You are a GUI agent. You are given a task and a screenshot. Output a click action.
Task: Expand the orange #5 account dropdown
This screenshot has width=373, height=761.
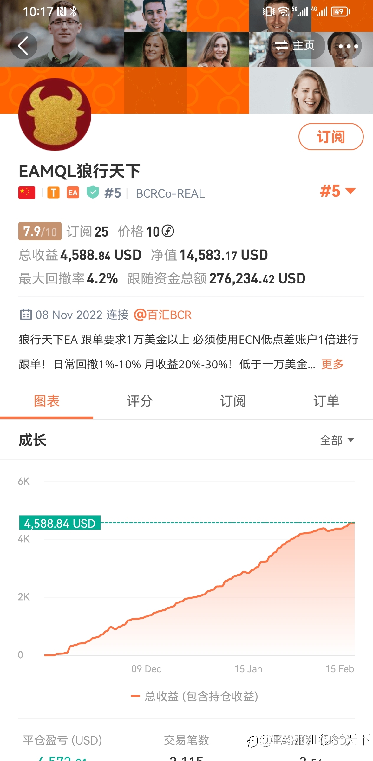[x=338, y=191]
